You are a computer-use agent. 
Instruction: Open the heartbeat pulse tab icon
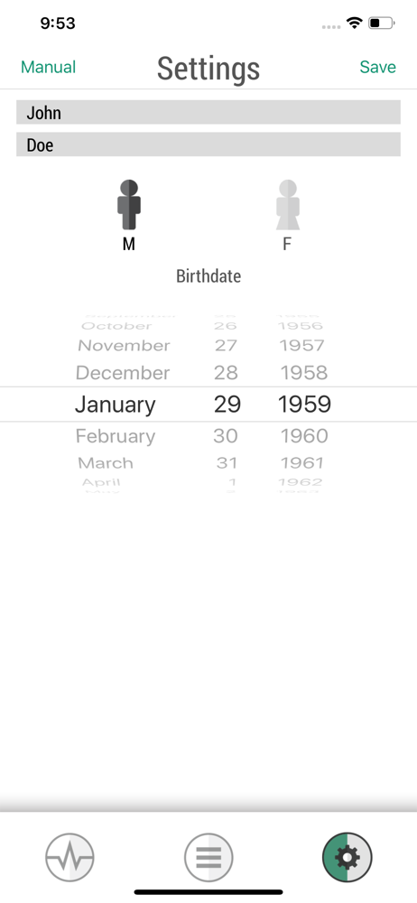tap(69, 858)
